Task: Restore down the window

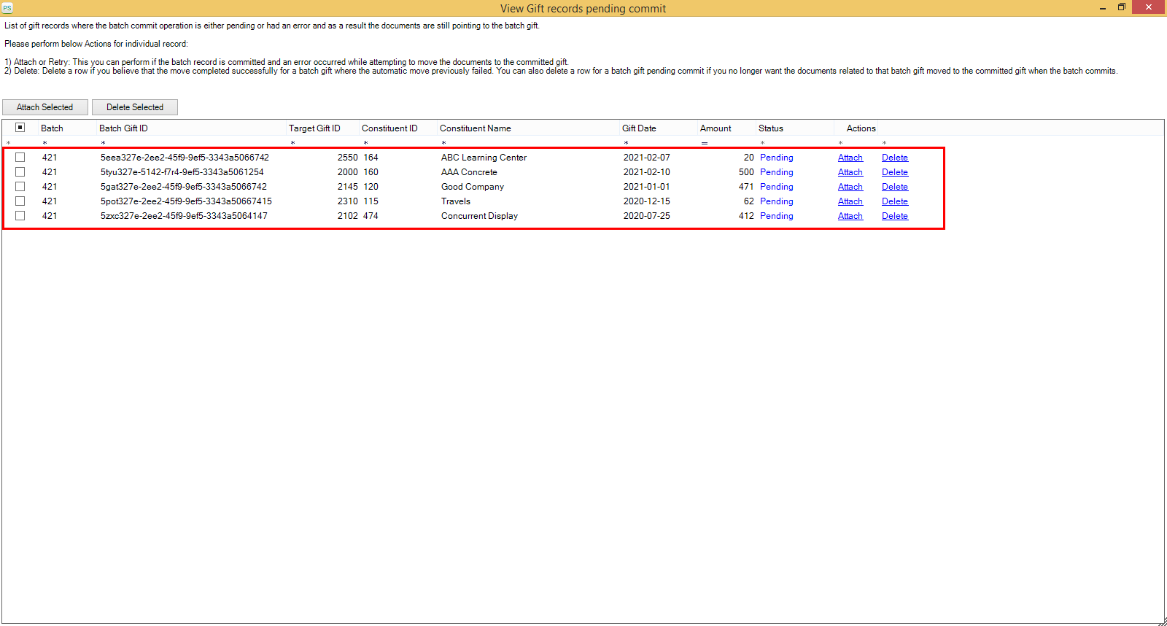Action: tap(1122, 7)
